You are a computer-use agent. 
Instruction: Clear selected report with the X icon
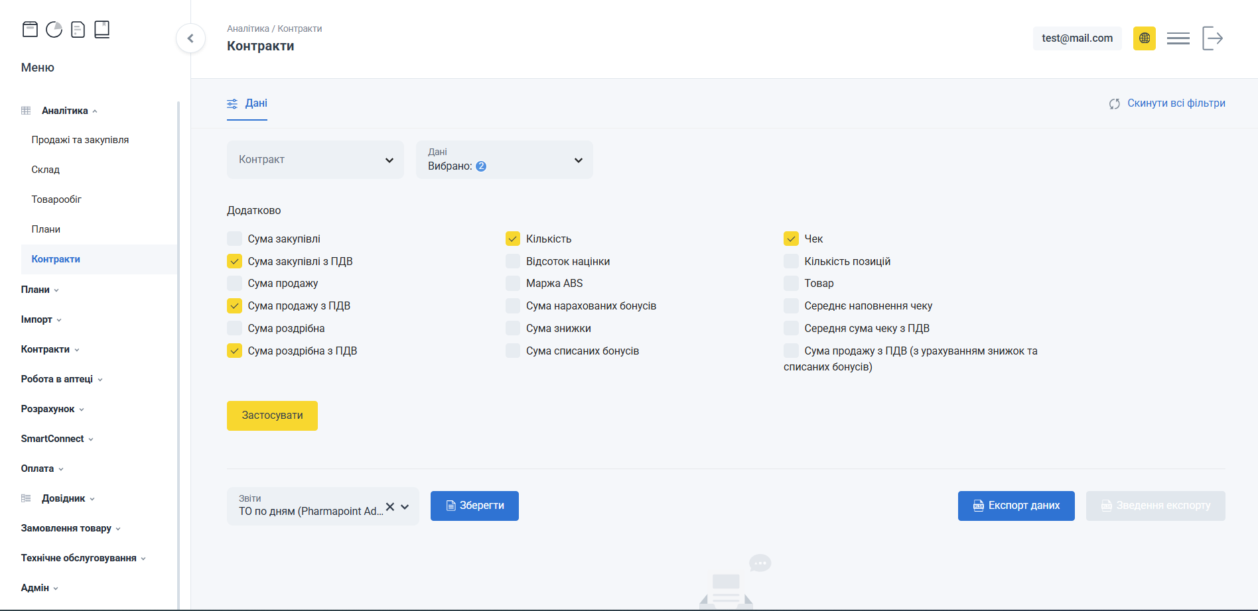[x=390, y=506]
